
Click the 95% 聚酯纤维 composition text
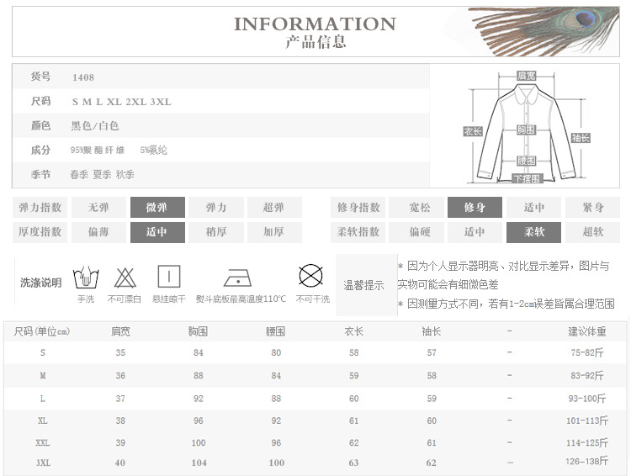click(x=98, y=150)
